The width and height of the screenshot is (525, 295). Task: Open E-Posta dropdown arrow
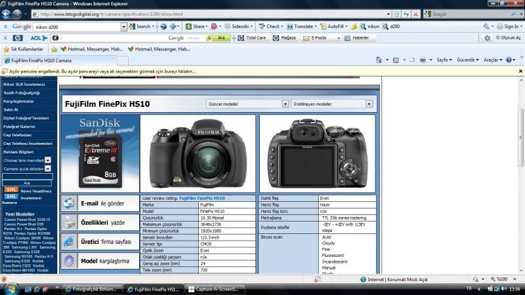pyautogui.click(x=338, y=38)
